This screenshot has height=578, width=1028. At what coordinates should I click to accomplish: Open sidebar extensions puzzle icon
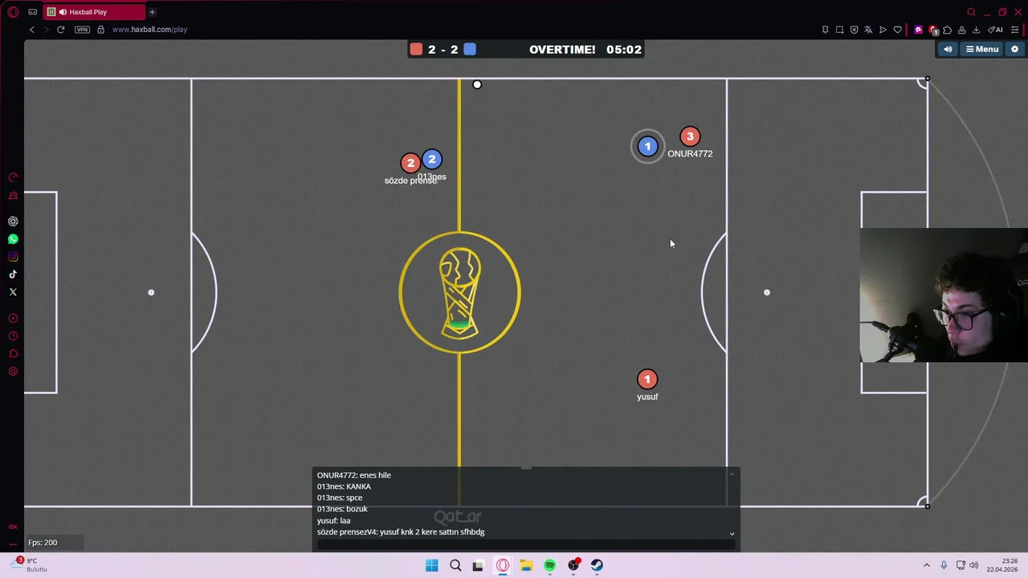click(13, 353)
